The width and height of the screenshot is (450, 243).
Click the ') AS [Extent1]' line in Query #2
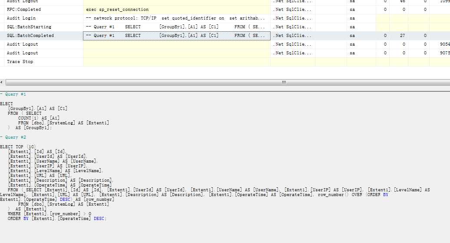pos(27,209)
